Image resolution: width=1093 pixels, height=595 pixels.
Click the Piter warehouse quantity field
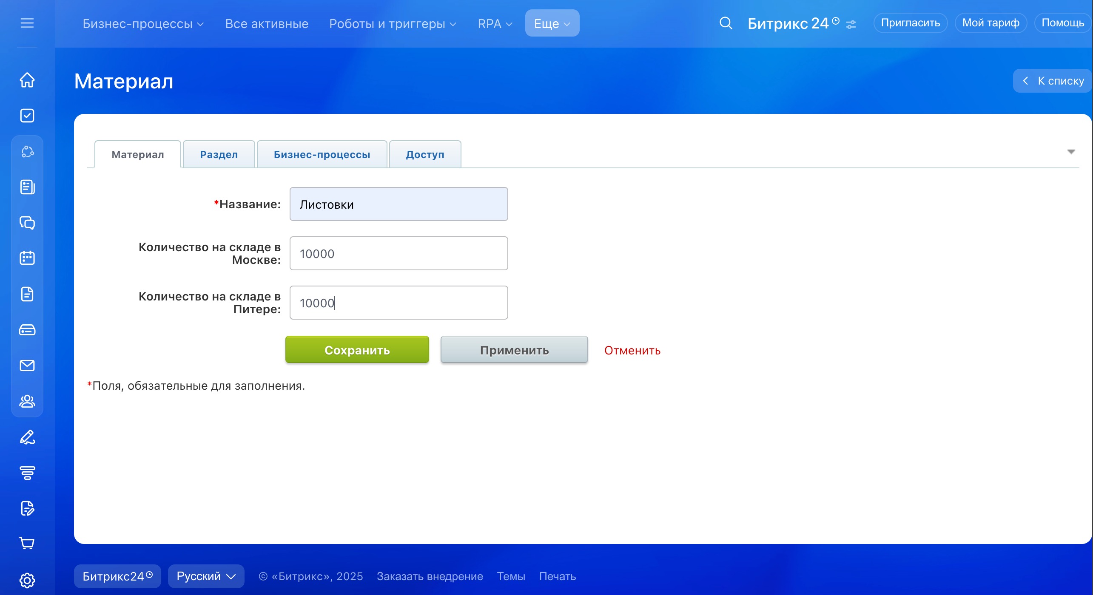point(399,303)
